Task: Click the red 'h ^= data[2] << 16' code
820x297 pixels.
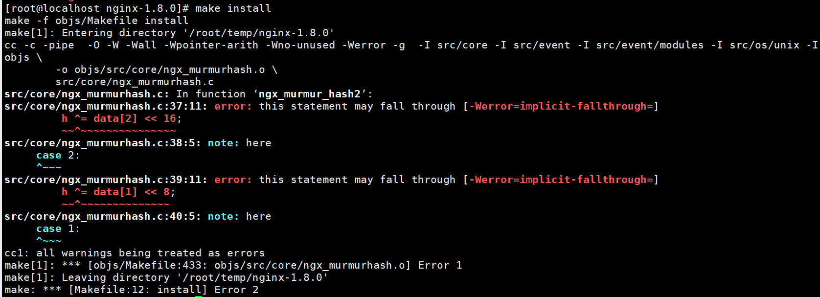Action: tap(119, 118)
